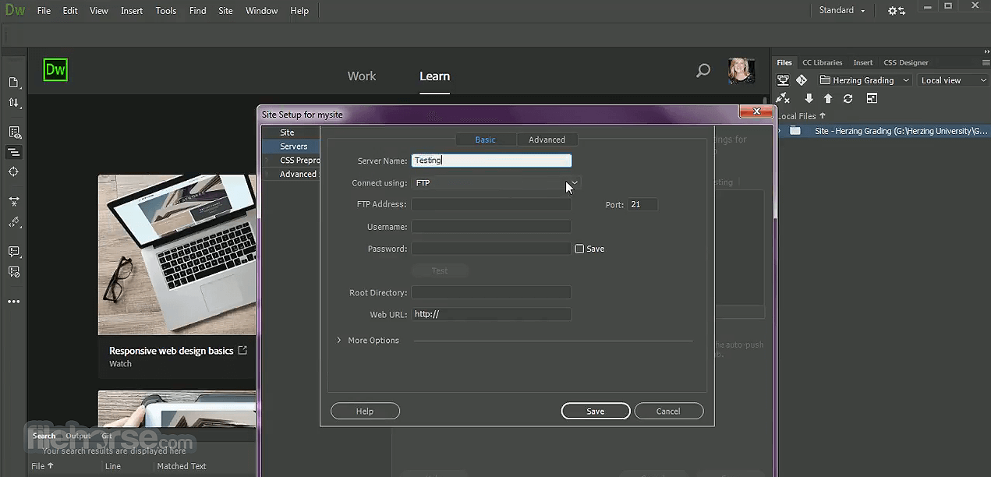
Task: Open the three-dots Customize Toolbar icon
Action: pyautogui.click(x=14, y=302)
